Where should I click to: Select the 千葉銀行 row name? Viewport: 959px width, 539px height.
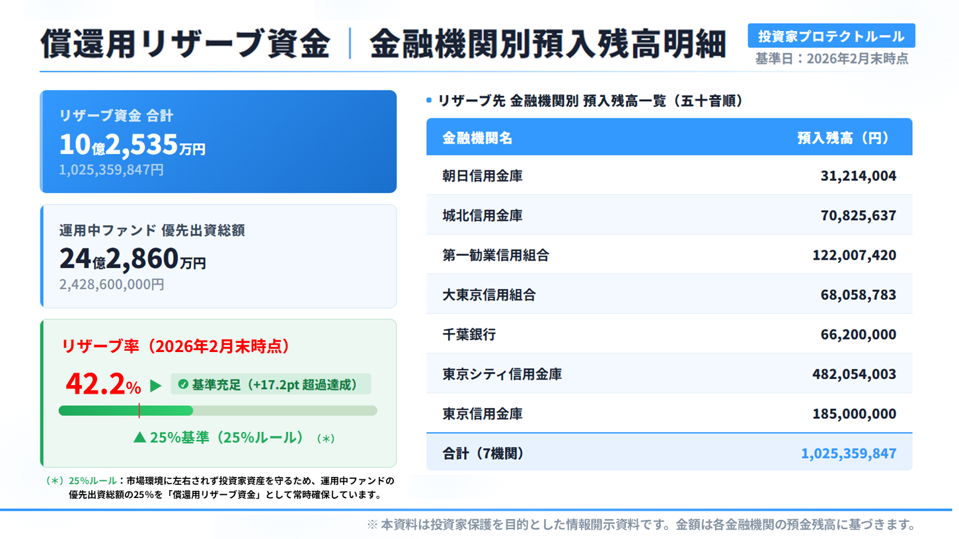click(x=469, y=335)
